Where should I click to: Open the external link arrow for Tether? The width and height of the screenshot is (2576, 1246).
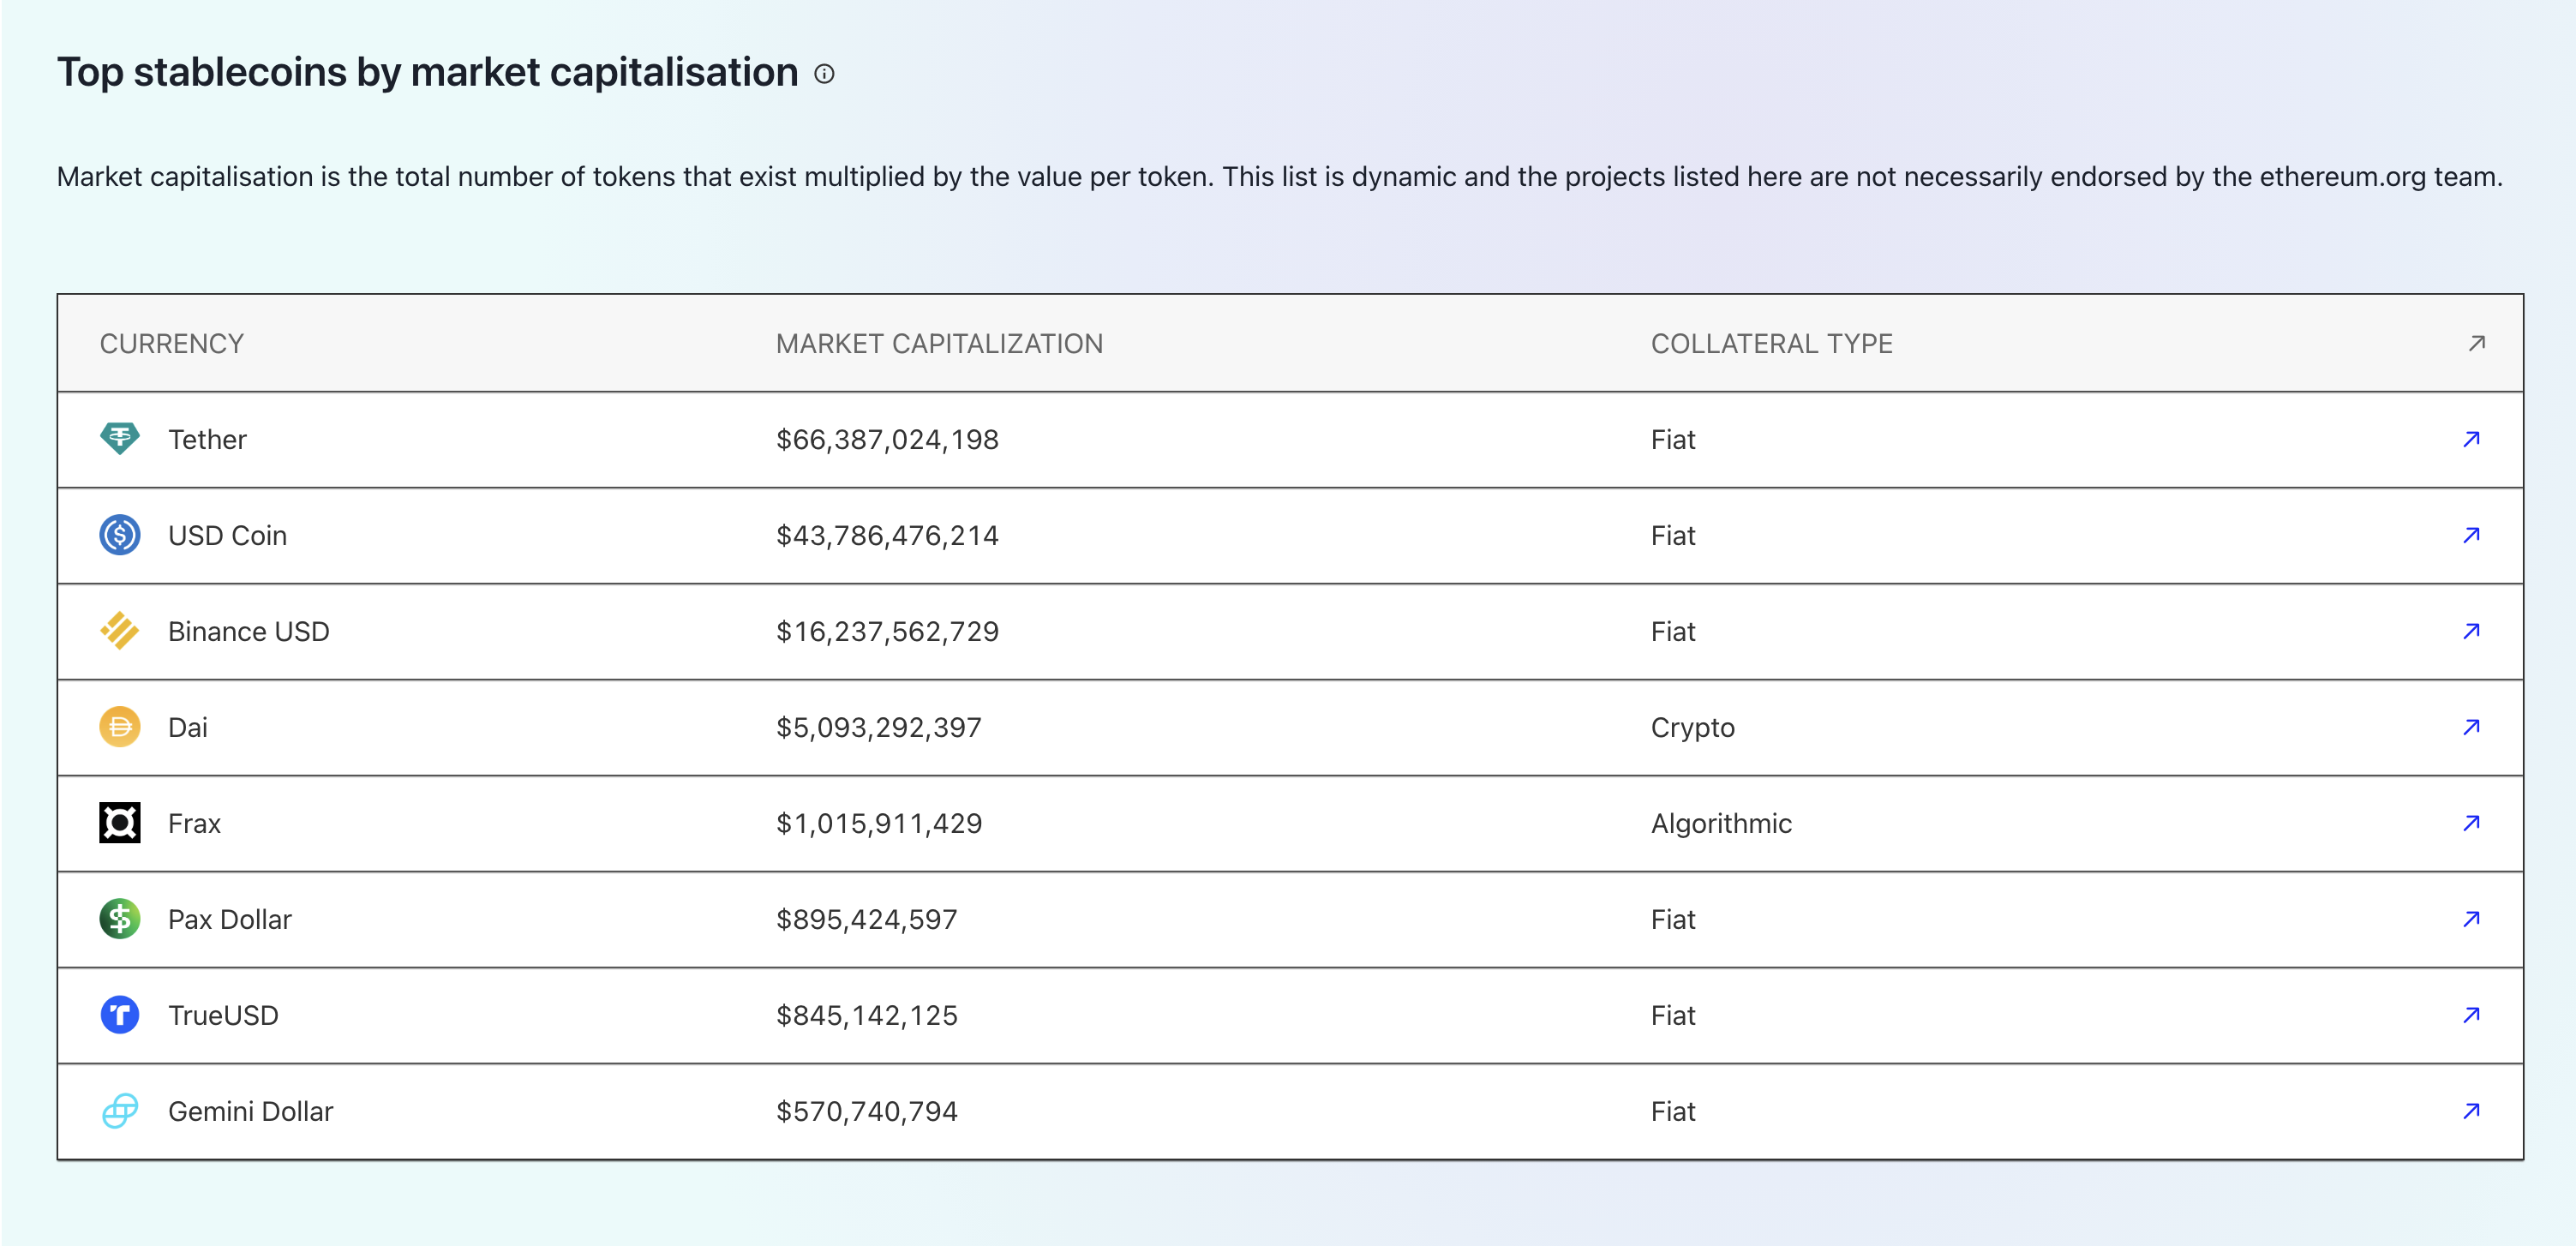pos(2471,439)
